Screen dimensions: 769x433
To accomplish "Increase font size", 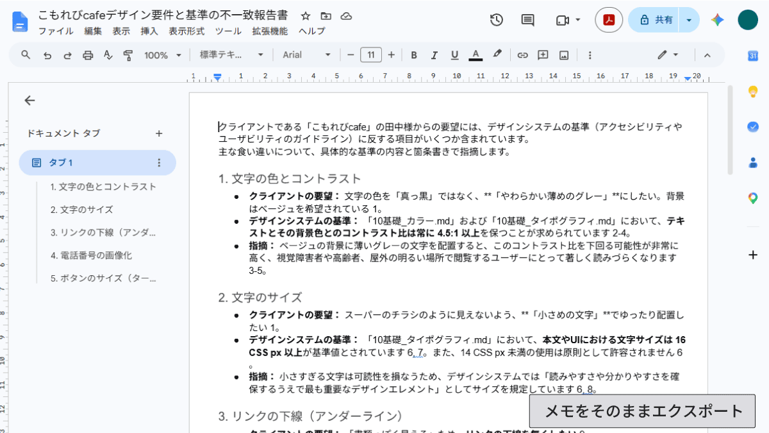I will click(392, 55).
